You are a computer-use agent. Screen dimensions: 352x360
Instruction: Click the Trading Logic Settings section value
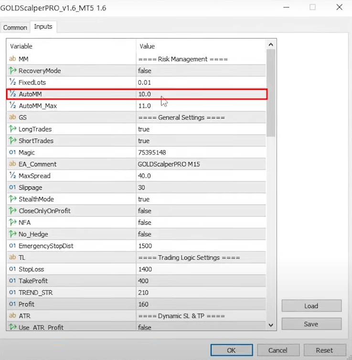(x=189, y=257)
